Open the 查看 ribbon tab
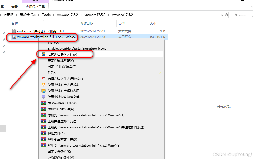Screen dimensions: 253x159 14,7
